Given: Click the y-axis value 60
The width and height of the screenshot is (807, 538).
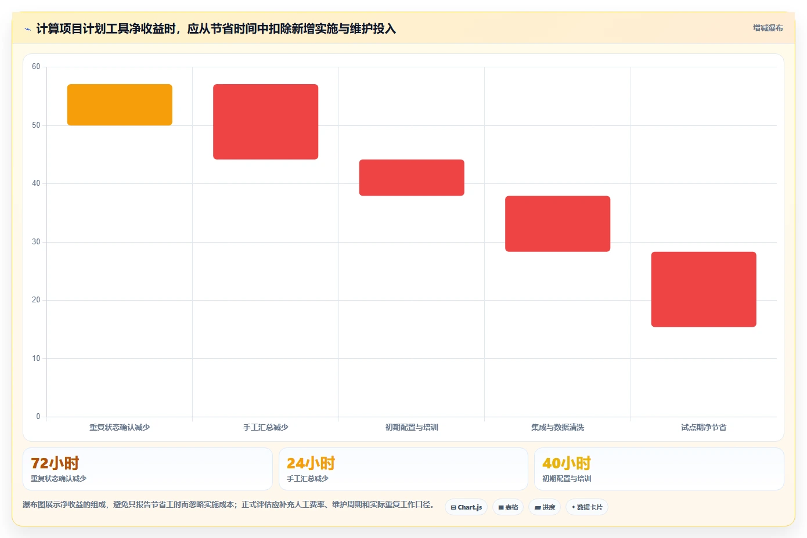Looking at the screenshot, I should pyautogui.click(x=36, y=67).
